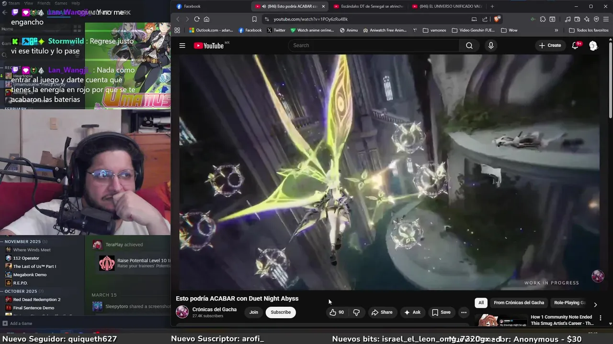Open more actions menu beside Save

[x=464, y=312]
